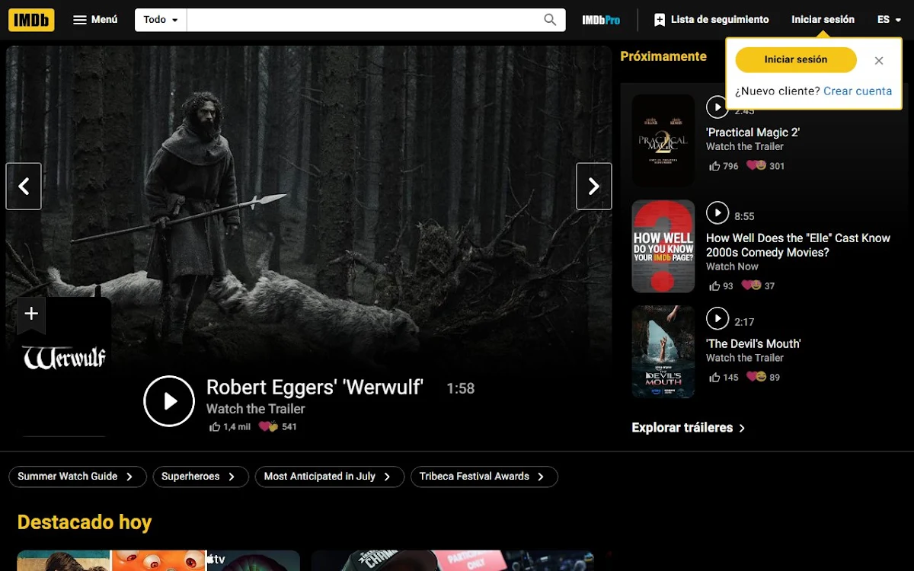The image size is (914, 571).
Task: Click thumbs-up with 145 likes
Action: [724, 377]
